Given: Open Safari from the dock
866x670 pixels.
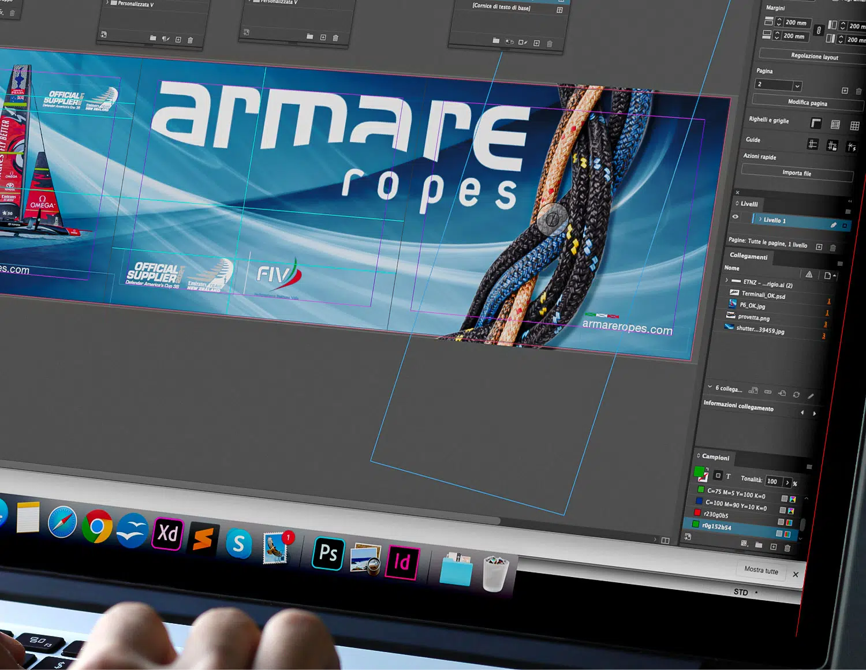Looking at the screenshot, I should point(62,522).
